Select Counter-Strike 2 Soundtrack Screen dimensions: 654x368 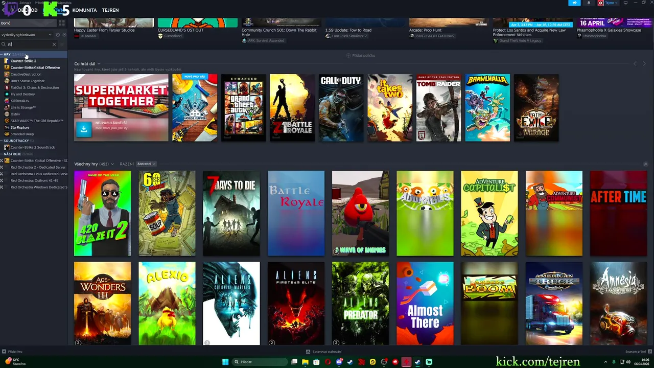pyautogui.click(x=34, y=147)
